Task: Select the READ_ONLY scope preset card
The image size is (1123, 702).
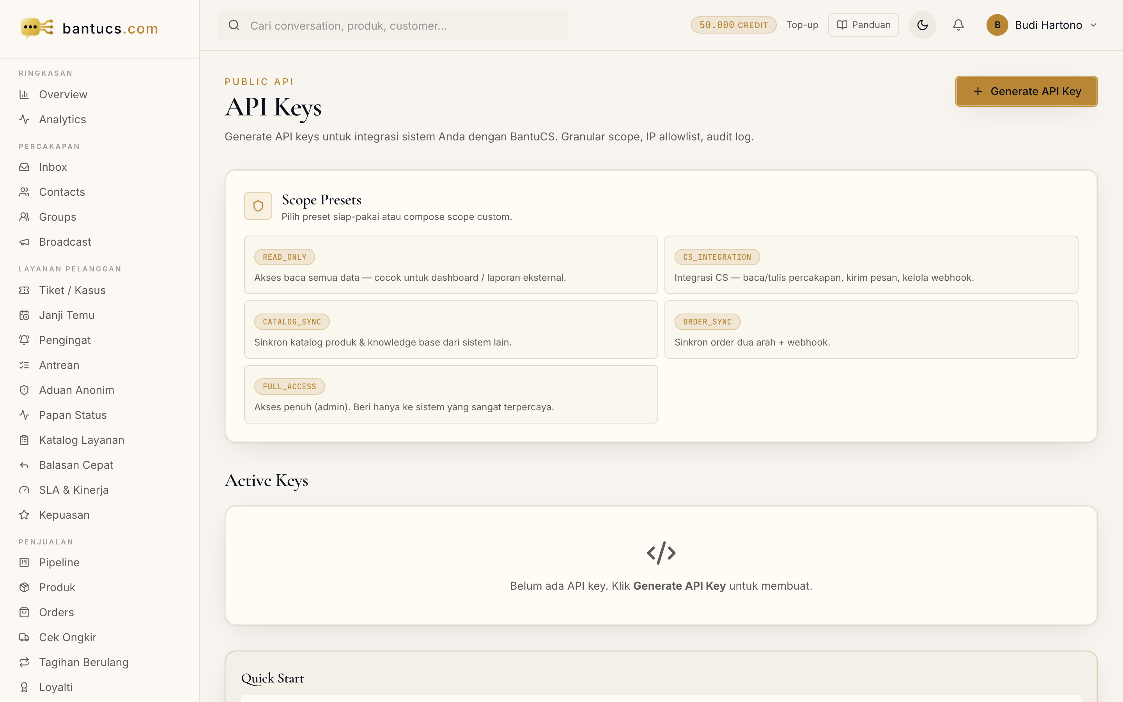Action: tap(451, 265)
